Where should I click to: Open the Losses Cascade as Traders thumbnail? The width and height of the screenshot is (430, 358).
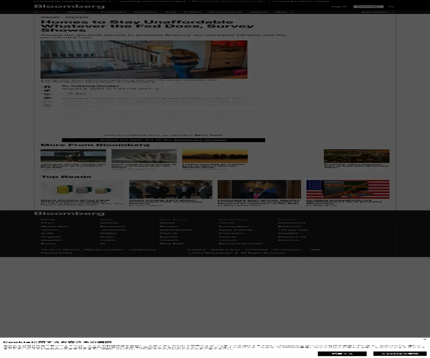pyautogui.click(x=215, y=156)
